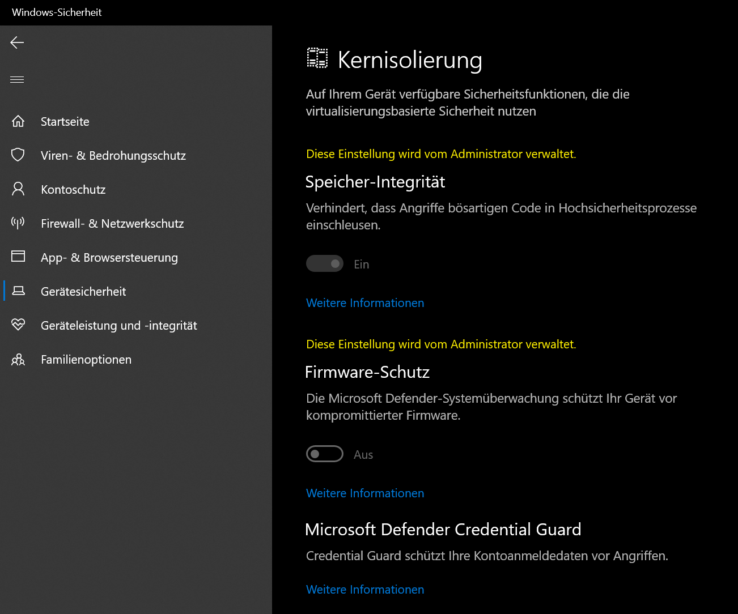
Task: Click the App- & Browsersteuerung window icon
Action: pyautogui.click(x=18, y=256)
